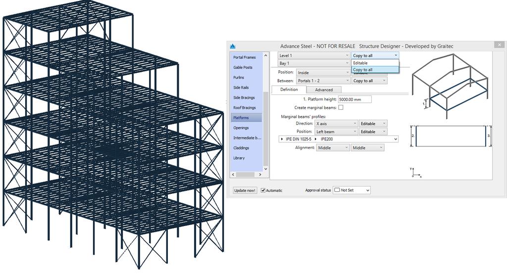Open the Openings category

tap(241, 128)
